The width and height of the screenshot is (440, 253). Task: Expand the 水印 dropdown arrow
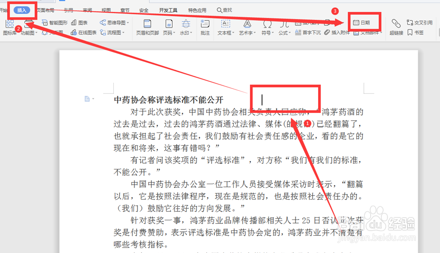[x=191, y=33]
